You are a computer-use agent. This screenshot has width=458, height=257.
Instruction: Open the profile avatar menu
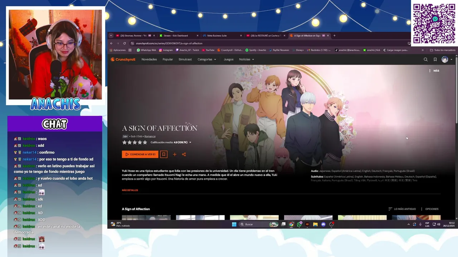447,60
